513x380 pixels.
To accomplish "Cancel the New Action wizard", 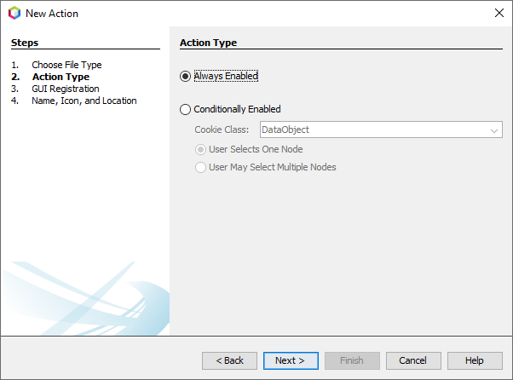I will pyautogui.click(x=413, y=360).
